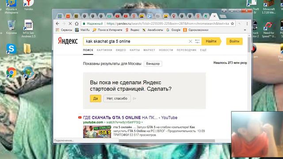Select the Google Chrome desktop shortcut
Screen dimensions: 283x159
[x=11, y=75]
